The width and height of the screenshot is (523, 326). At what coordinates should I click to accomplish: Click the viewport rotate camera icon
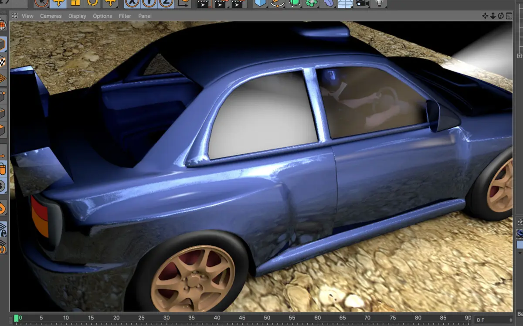coord(501,16)
